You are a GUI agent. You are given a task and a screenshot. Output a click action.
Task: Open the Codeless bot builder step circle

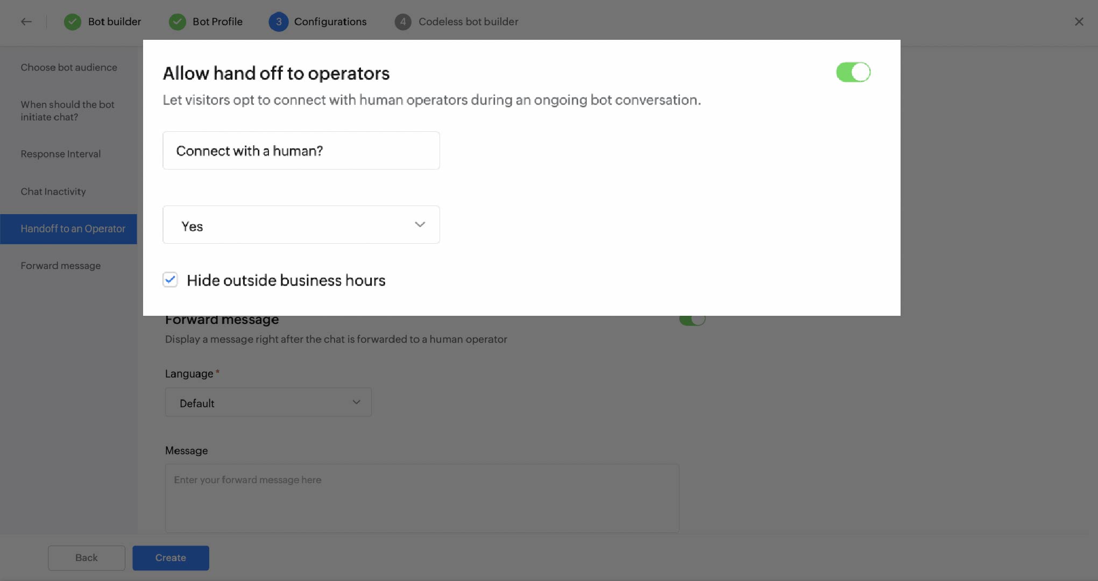click(402, 22)
